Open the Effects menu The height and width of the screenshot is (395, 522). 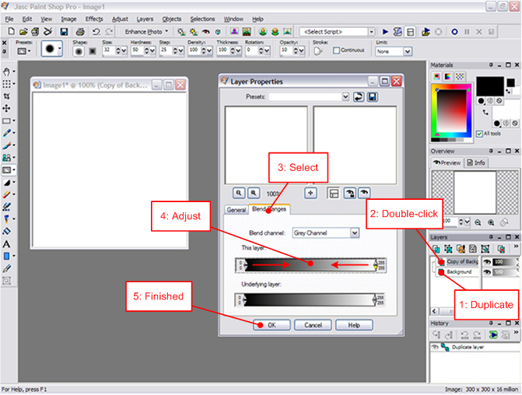point(94,19)
